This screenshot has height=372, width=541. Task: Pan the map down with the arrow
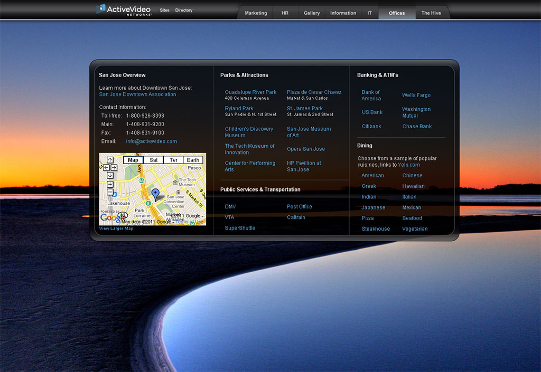pyautogui.click(x=110, y=175)
